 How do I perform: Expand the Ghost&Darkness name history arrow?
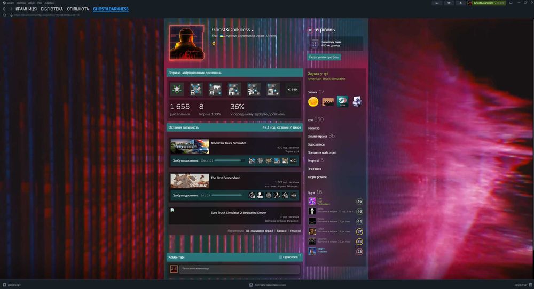click(253, 30)
